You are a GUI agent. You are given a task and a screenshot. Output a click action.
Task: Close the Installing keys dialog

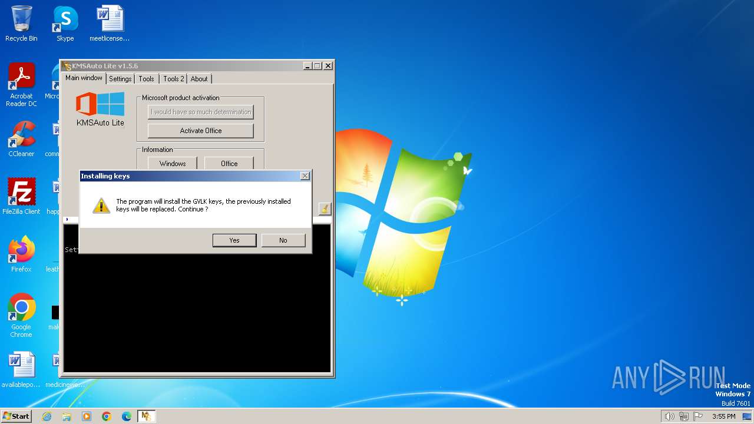coord(305,176)
